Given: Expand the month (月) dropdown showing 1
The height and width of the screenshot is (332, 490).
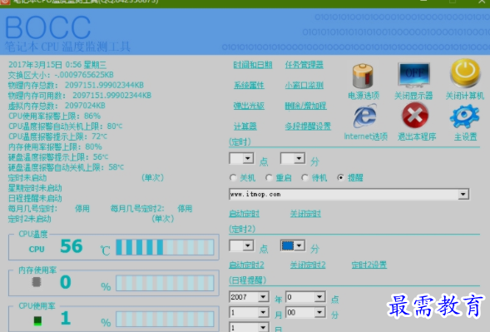Looking at the screenshot, I should [263, 312].
